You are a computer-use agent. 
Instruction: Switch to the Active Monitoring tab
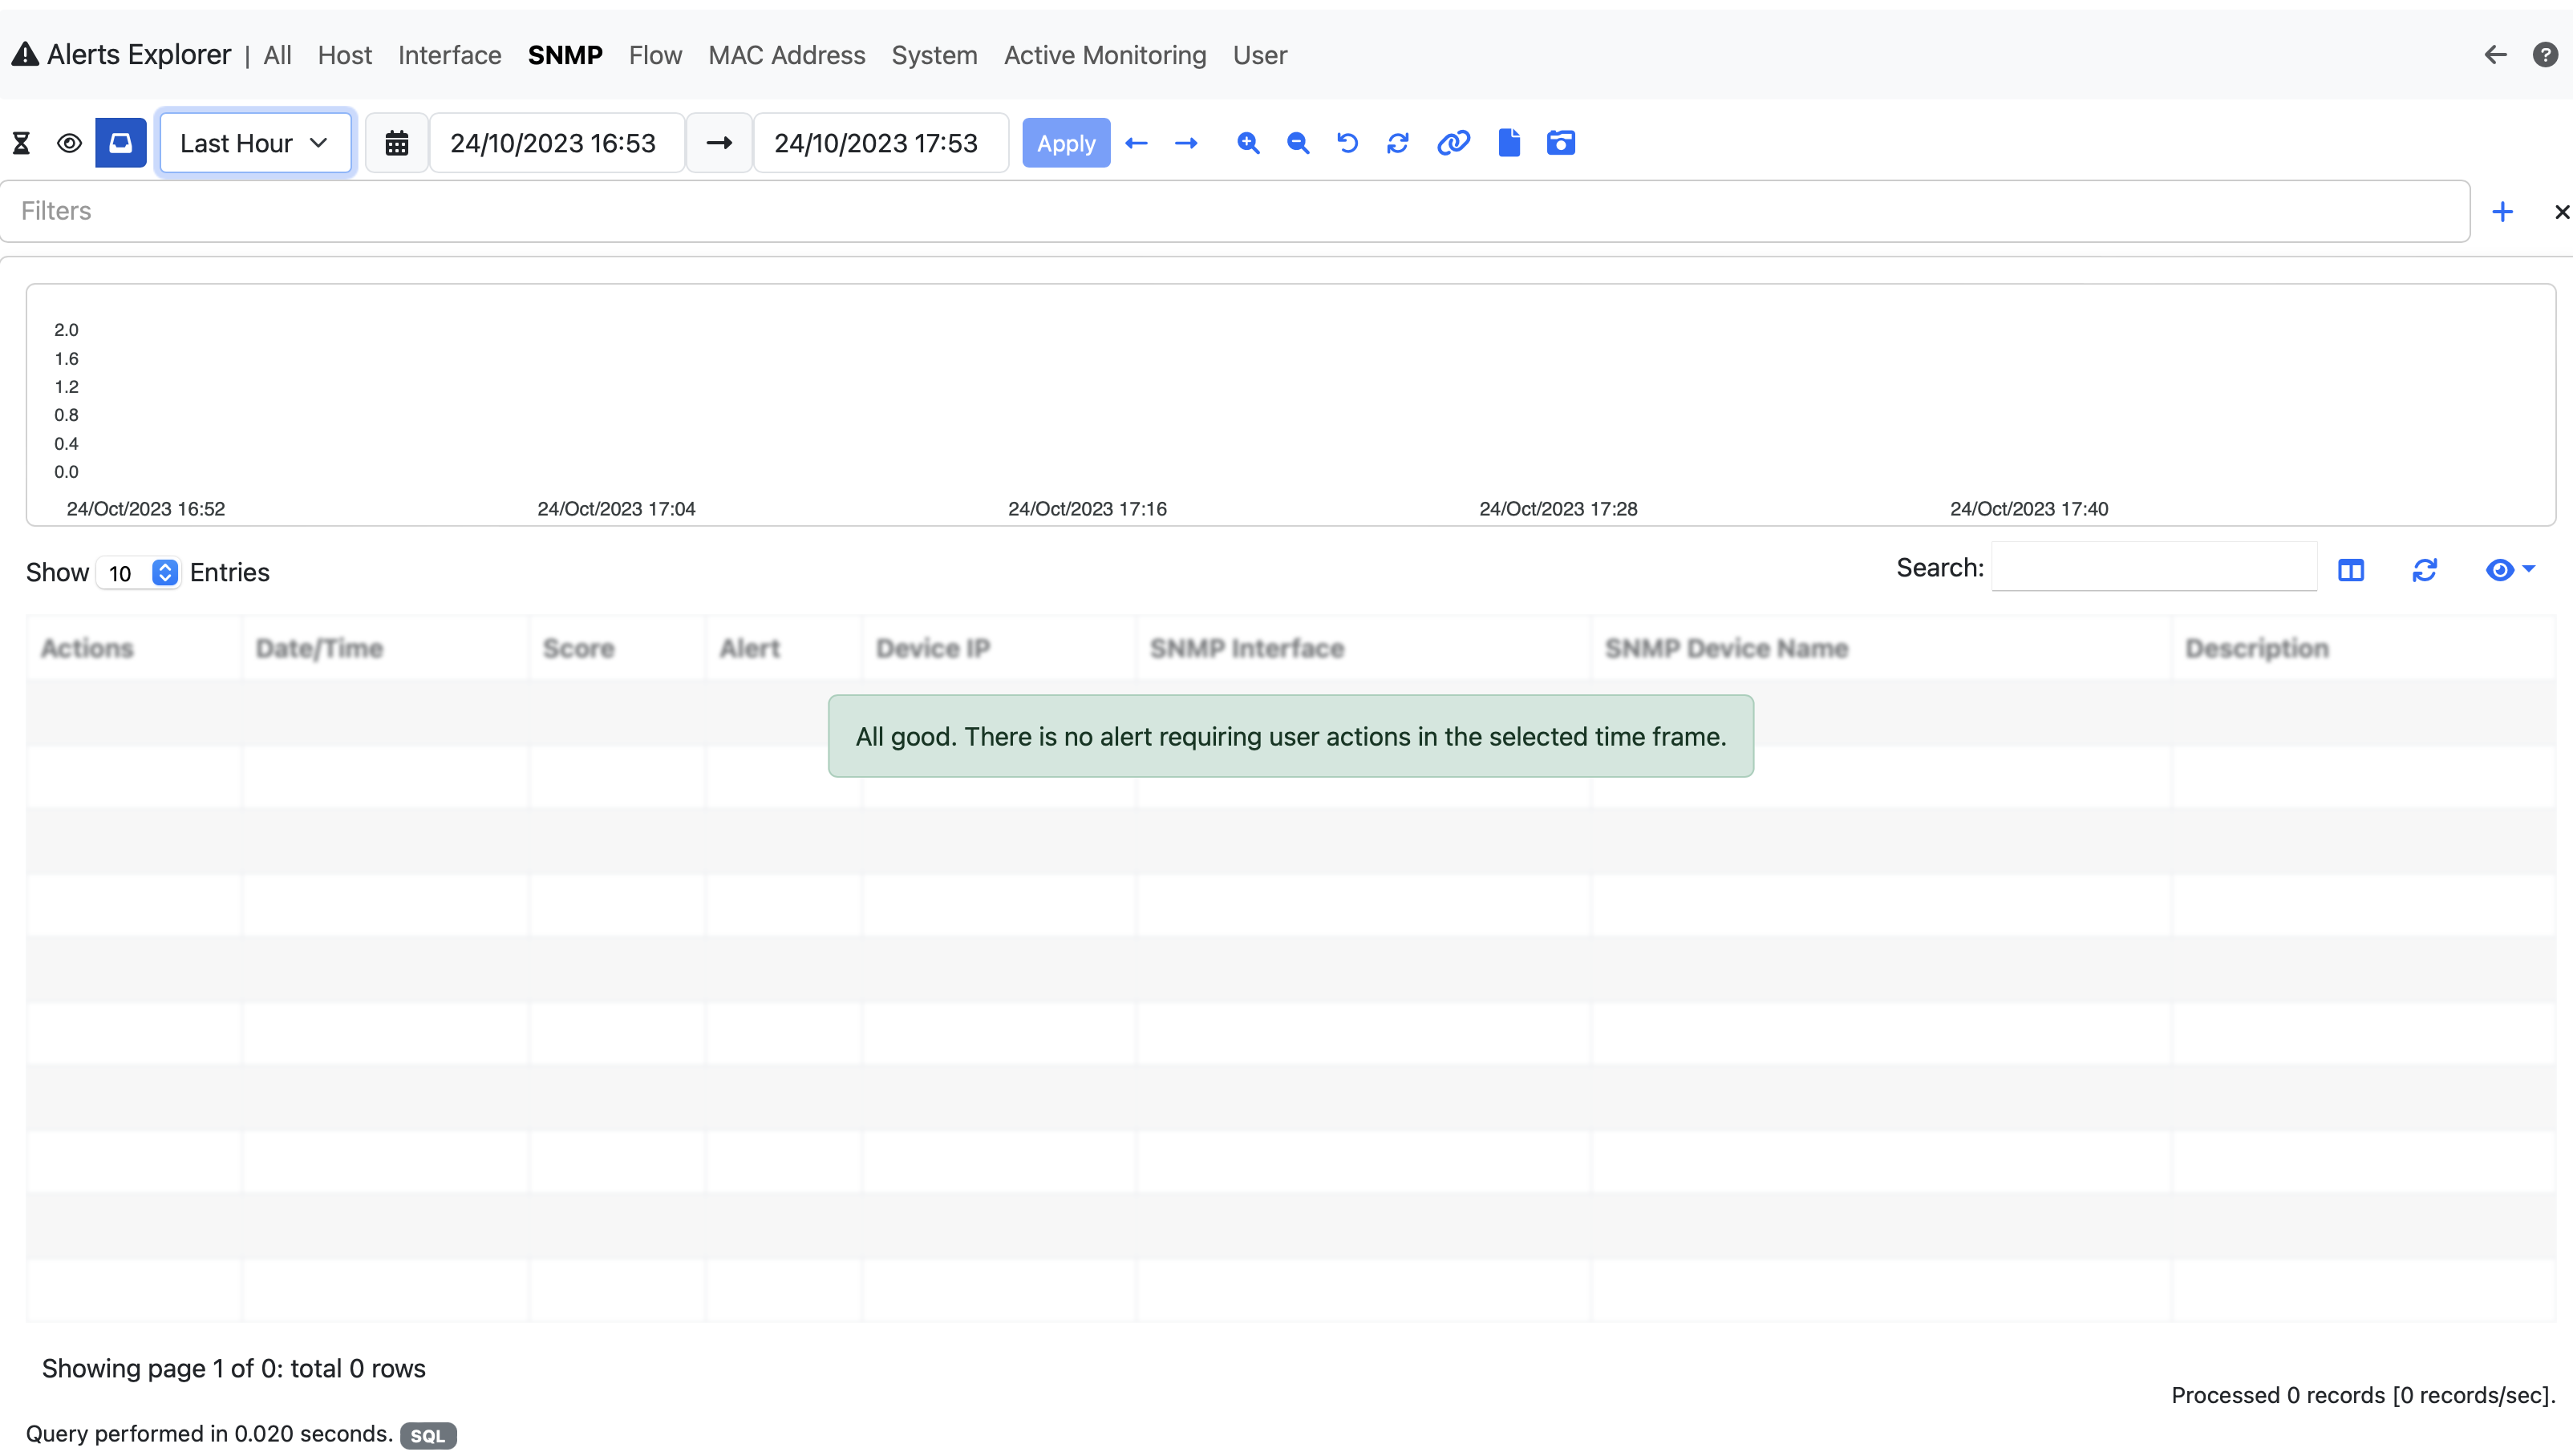click(1104, 55)
